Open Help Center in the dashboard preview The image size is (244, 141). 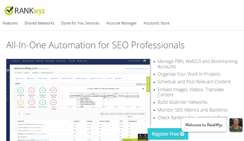click(x=82, y=61)
